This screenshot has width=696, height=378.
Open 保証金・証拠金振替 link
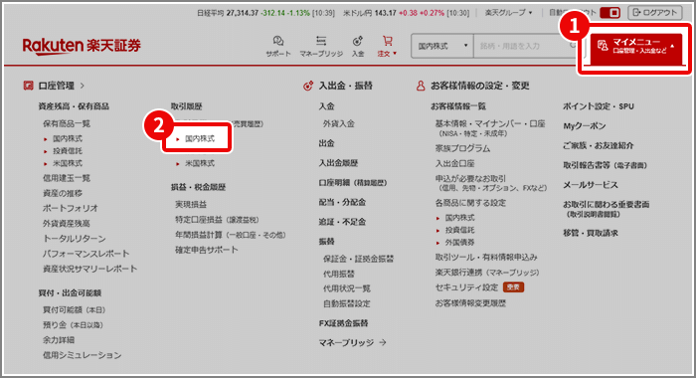coord(358,259)
